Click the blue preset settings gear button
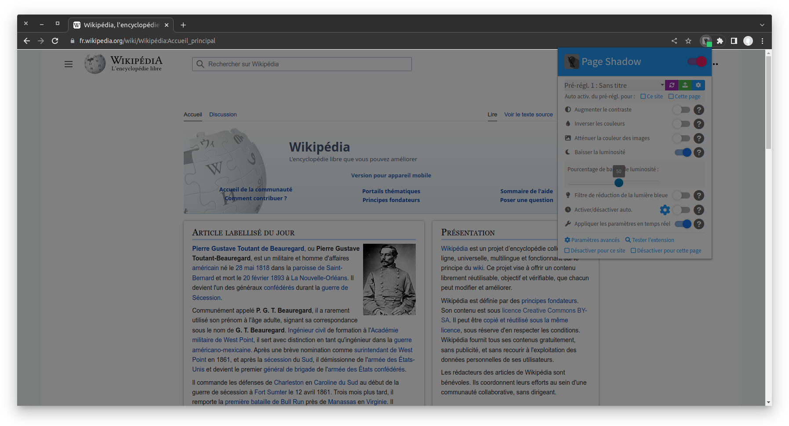The width and height of the screenshot is (789, 426). [x=698, y=85]
